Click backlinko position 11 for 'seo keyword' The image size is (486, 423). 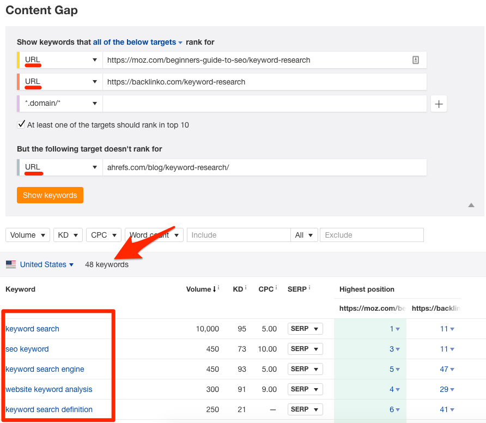(x=447, y=349)
